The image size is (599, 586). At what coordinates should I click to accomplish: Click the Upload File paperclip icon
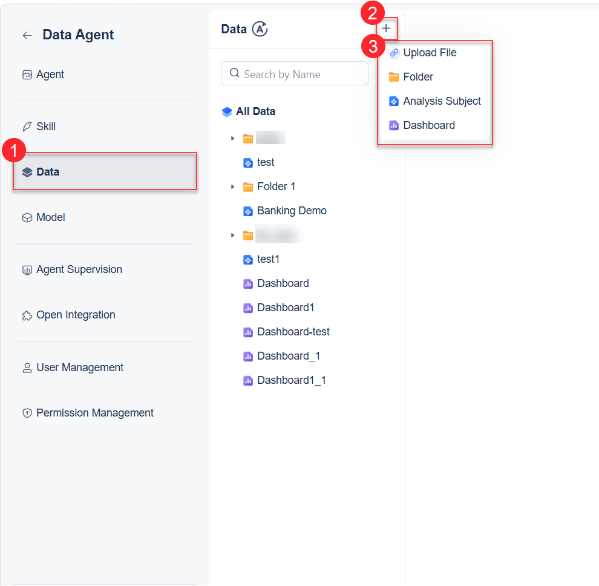394,53
